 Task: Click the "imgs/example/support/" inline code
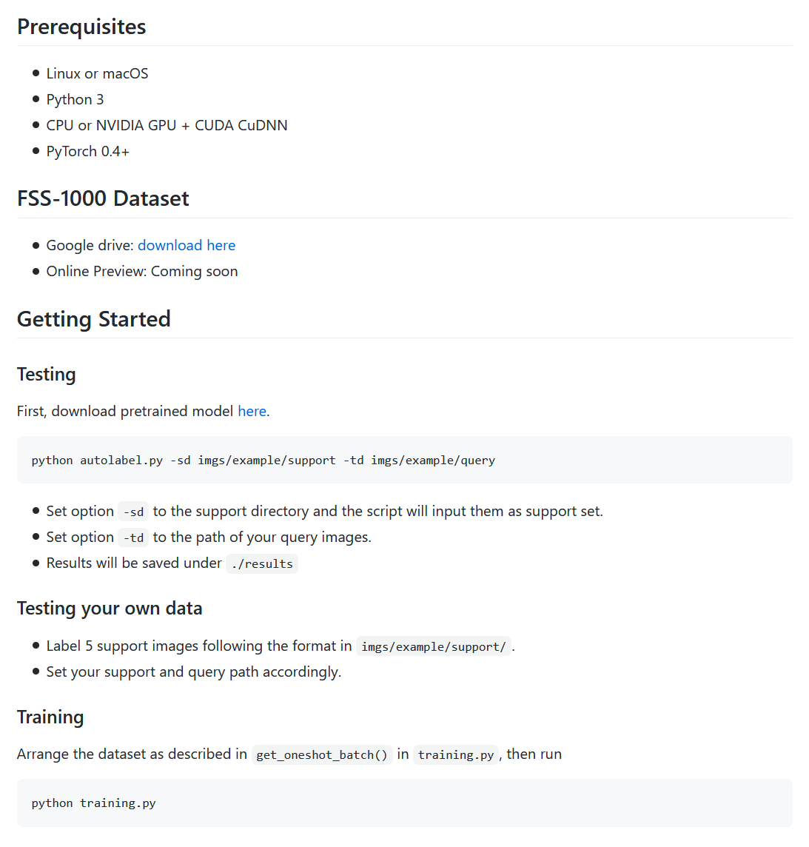pyautogui.click(x=433, y=647)
